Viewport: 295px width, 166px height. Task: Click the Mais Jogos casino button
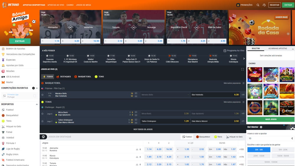click(271, 119)
